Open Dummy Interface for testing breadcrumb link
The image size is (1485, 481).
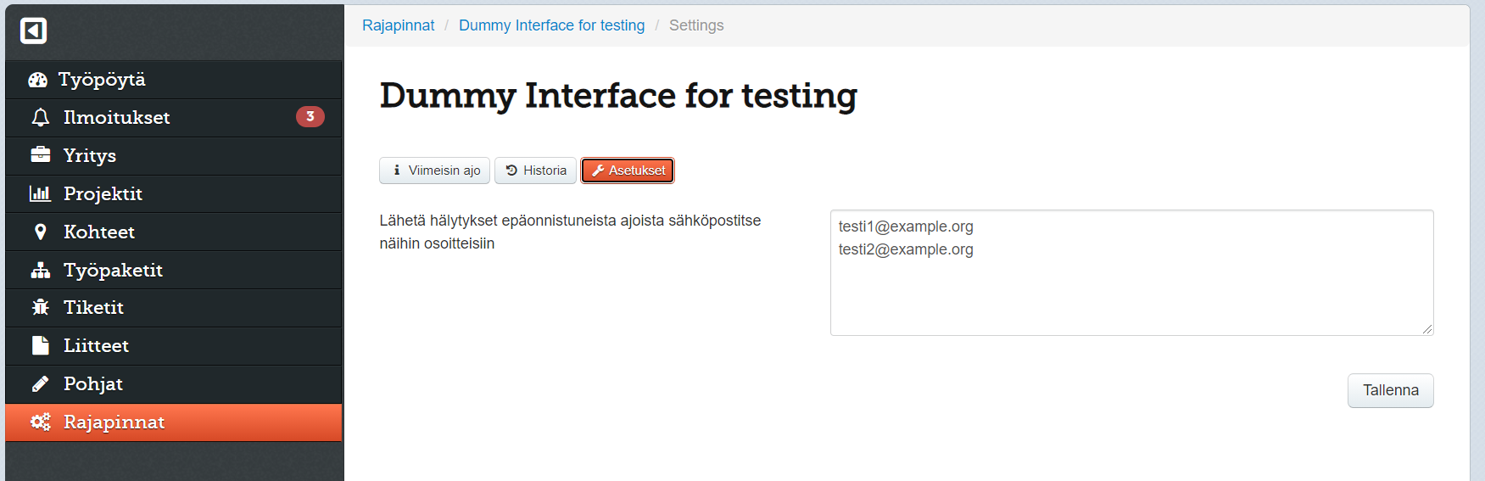(x=551, y=25)
